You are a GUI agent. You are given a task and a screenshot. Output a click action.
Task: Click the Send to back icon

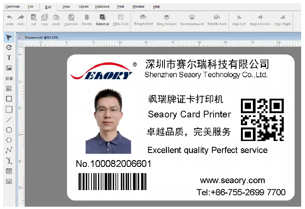click(x=217, y=17)
